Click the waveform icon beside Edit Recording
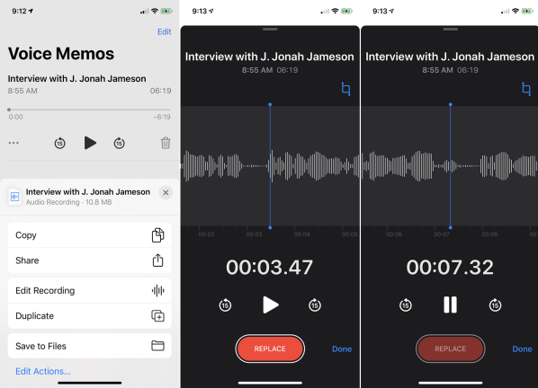Viewport: 538px width, 388px height. 157,290
